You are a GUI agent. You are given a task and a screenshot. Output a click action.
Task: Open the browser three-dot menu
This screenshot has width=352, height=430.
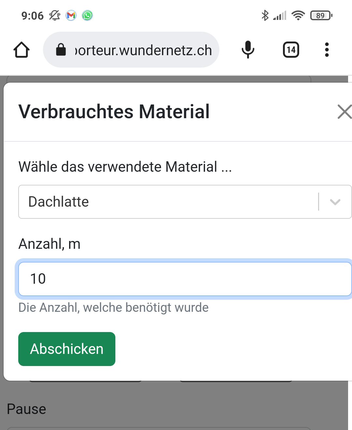[327, 50]
